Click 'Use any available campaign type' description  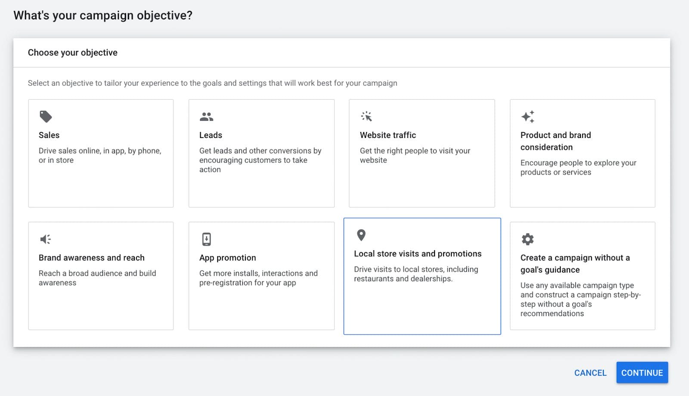pos(580,299)
